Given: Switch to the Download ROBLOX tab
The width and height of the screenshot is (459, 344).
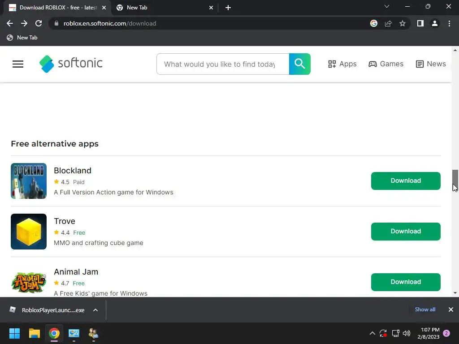Looking at the screenshot, I should point(57,8).
